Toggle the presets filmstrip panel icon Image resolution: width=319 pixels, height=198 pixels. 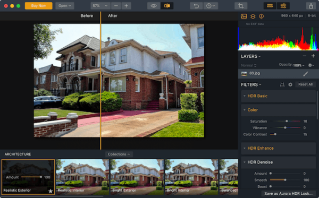[270, 6]
